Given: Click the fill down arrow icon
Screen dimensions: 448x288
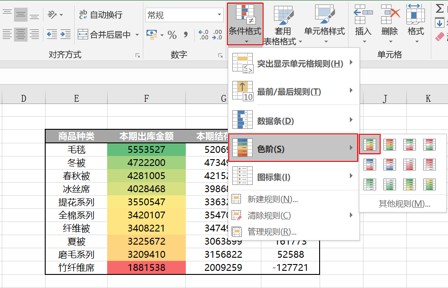Looking at the screenshot, I should (x=439, y=23).
